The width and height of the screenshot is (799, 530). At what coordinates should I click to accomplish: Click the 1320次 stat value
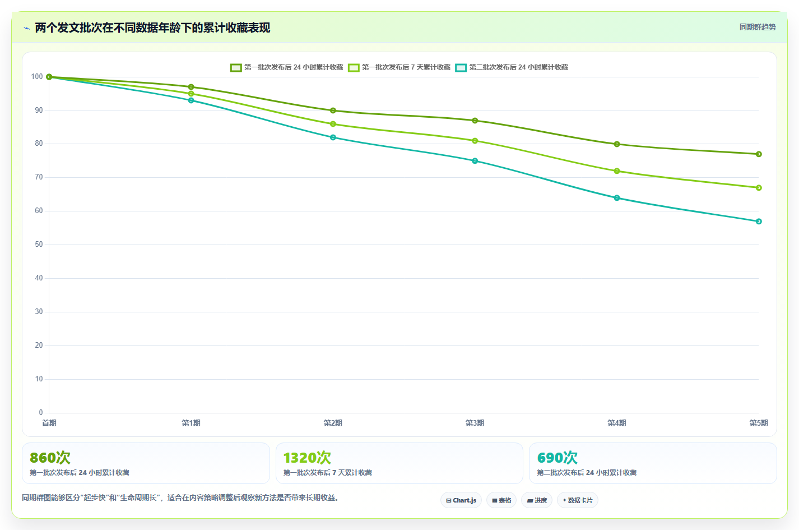307,458
